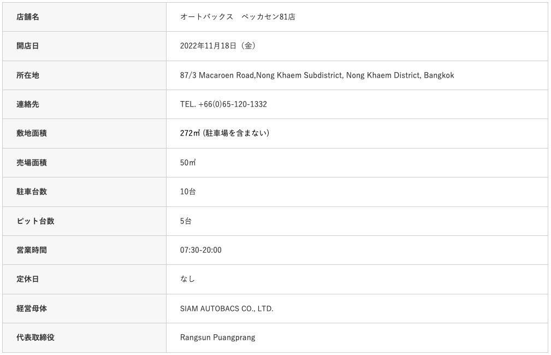Select the opening date 2022年11月18日（金）
The height and width of the screenshot is (355, 551).
pos(218,46)
